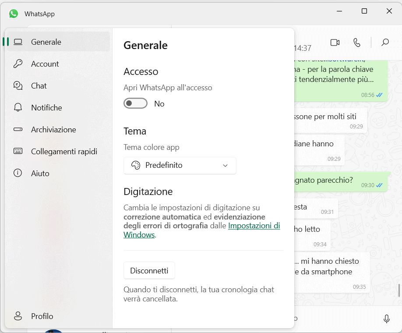This screenshot has height=333, width=402.
Task: Click the 'Tema' section heading
Action: pos(135,131)
